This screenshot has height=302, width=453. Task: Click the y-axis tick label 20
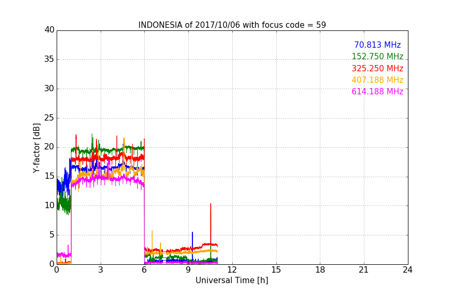49,147
